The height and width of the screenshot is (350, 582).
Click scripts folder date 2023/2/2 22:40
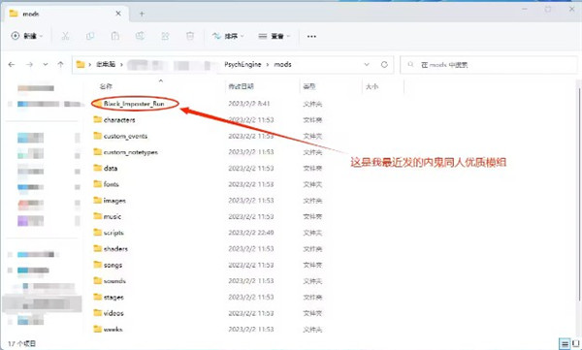point(251,233)
